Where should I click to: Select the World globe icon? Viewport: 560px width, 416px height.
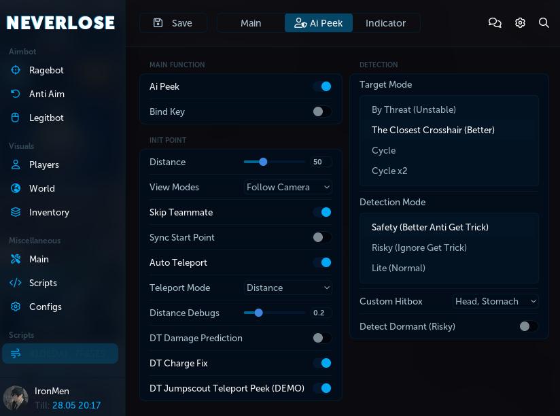pyautogui.click(x=15, y=188)
